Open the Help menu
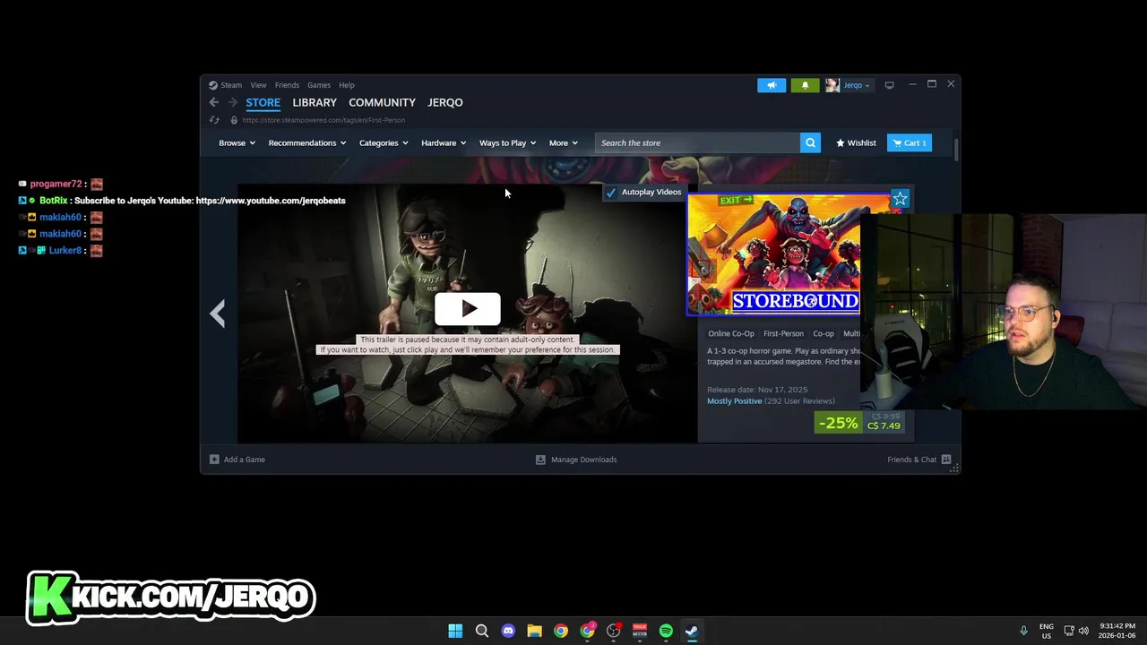The width and height of the screenshot is (1147, 645). click(347, 85)
